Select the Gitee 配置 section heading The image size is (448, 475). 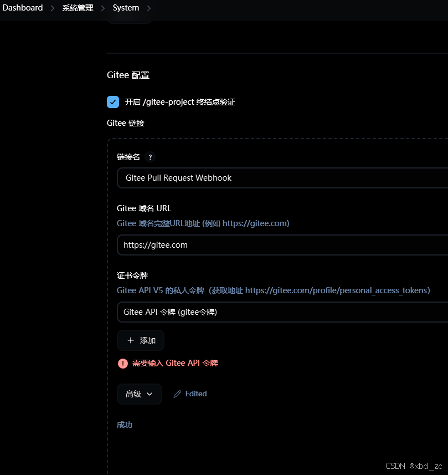(128, 75)
